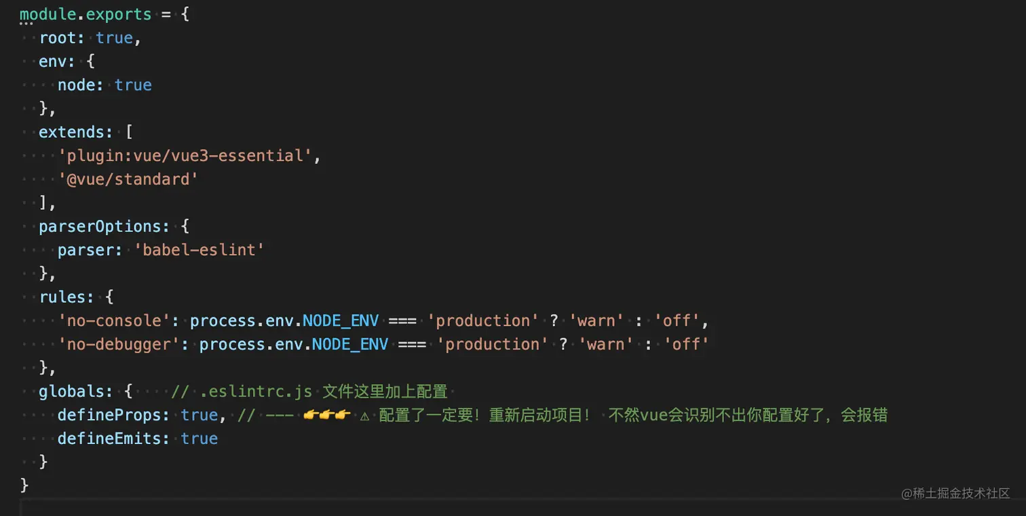Click the true value after root
This screenshot has height=516, width=1026.
pos(114,38)
